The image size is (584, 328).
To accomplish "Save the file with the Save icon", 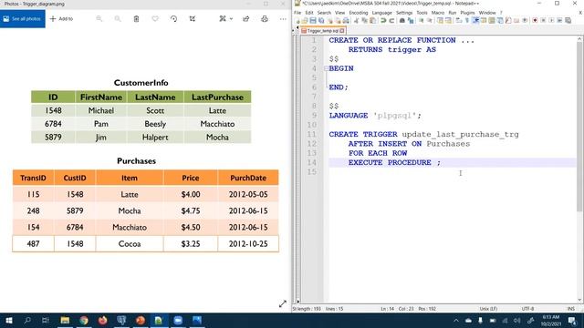I will coord(313,20).
